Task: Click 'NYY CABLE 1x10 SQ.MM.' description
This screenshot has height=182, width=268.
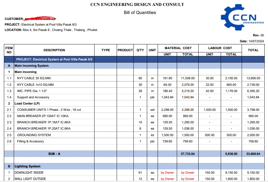Action: [36, 85]
